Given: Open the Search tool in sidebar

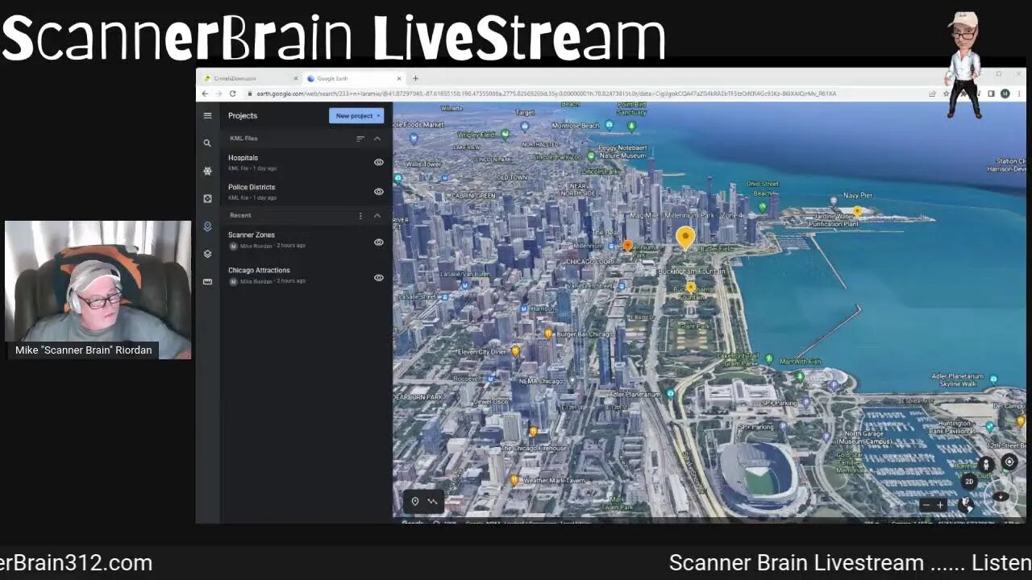Looking at the screenshot, I should 207,143.
